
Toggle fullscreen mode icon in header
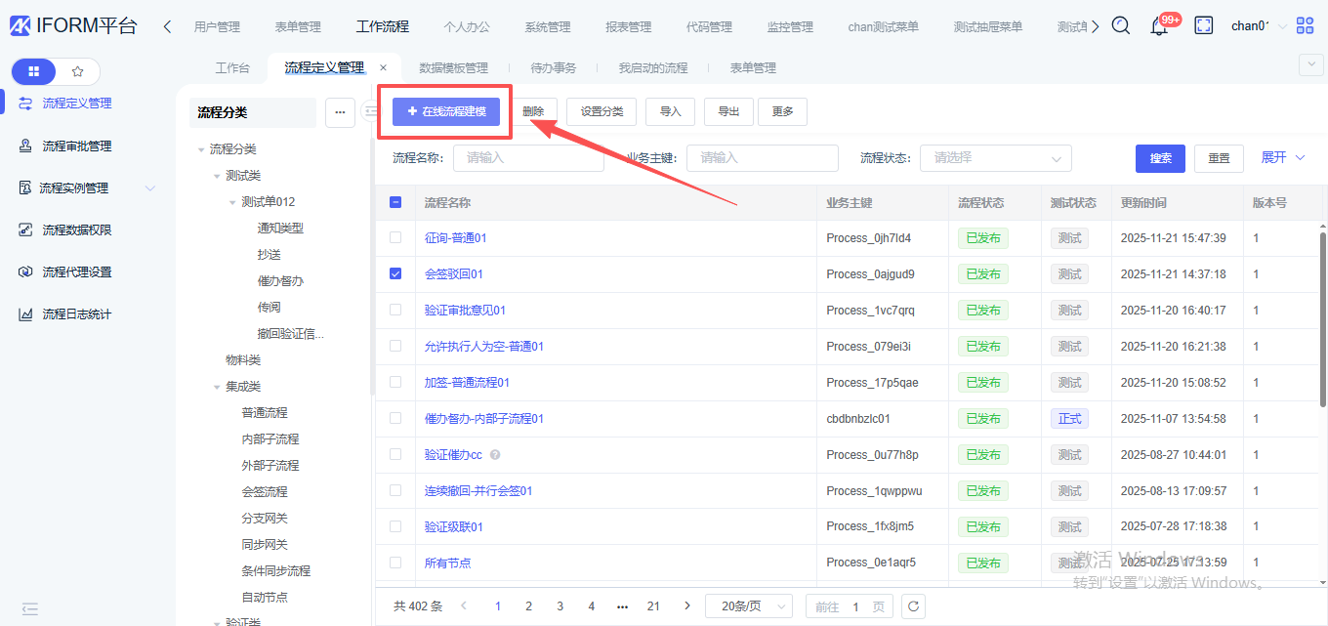[1204, 26]
